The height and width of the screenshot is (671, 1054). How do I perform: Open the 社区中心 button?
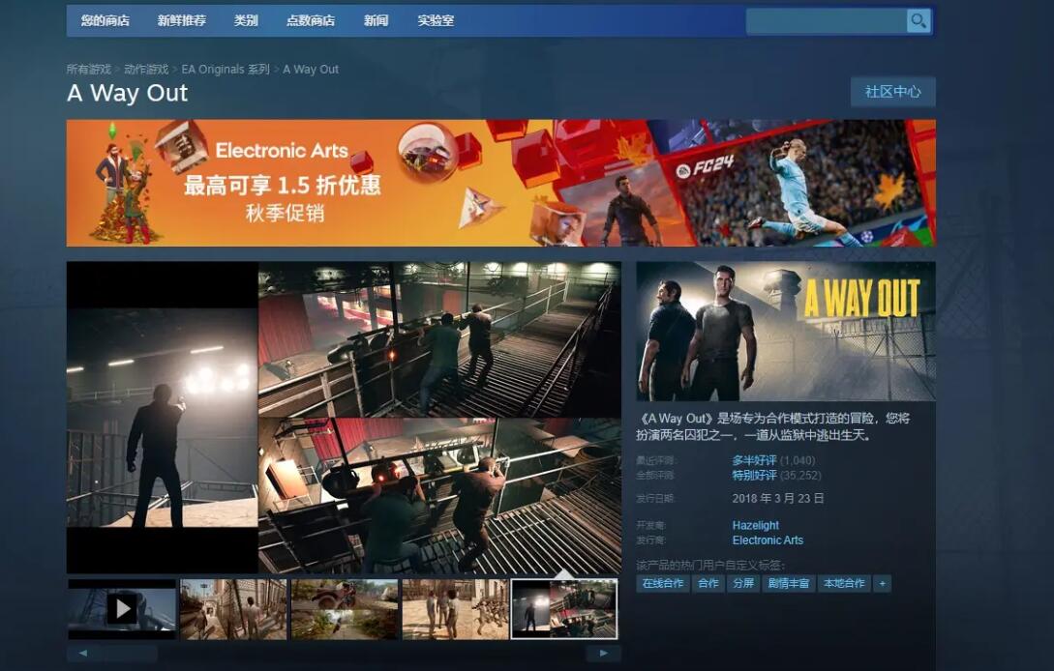pos(892,92)
